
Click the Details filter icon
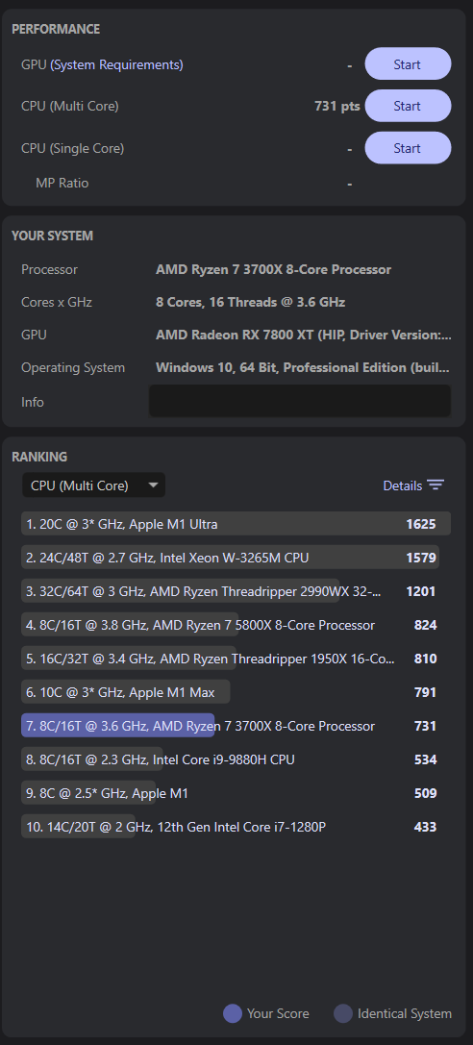tap(436, 485)
